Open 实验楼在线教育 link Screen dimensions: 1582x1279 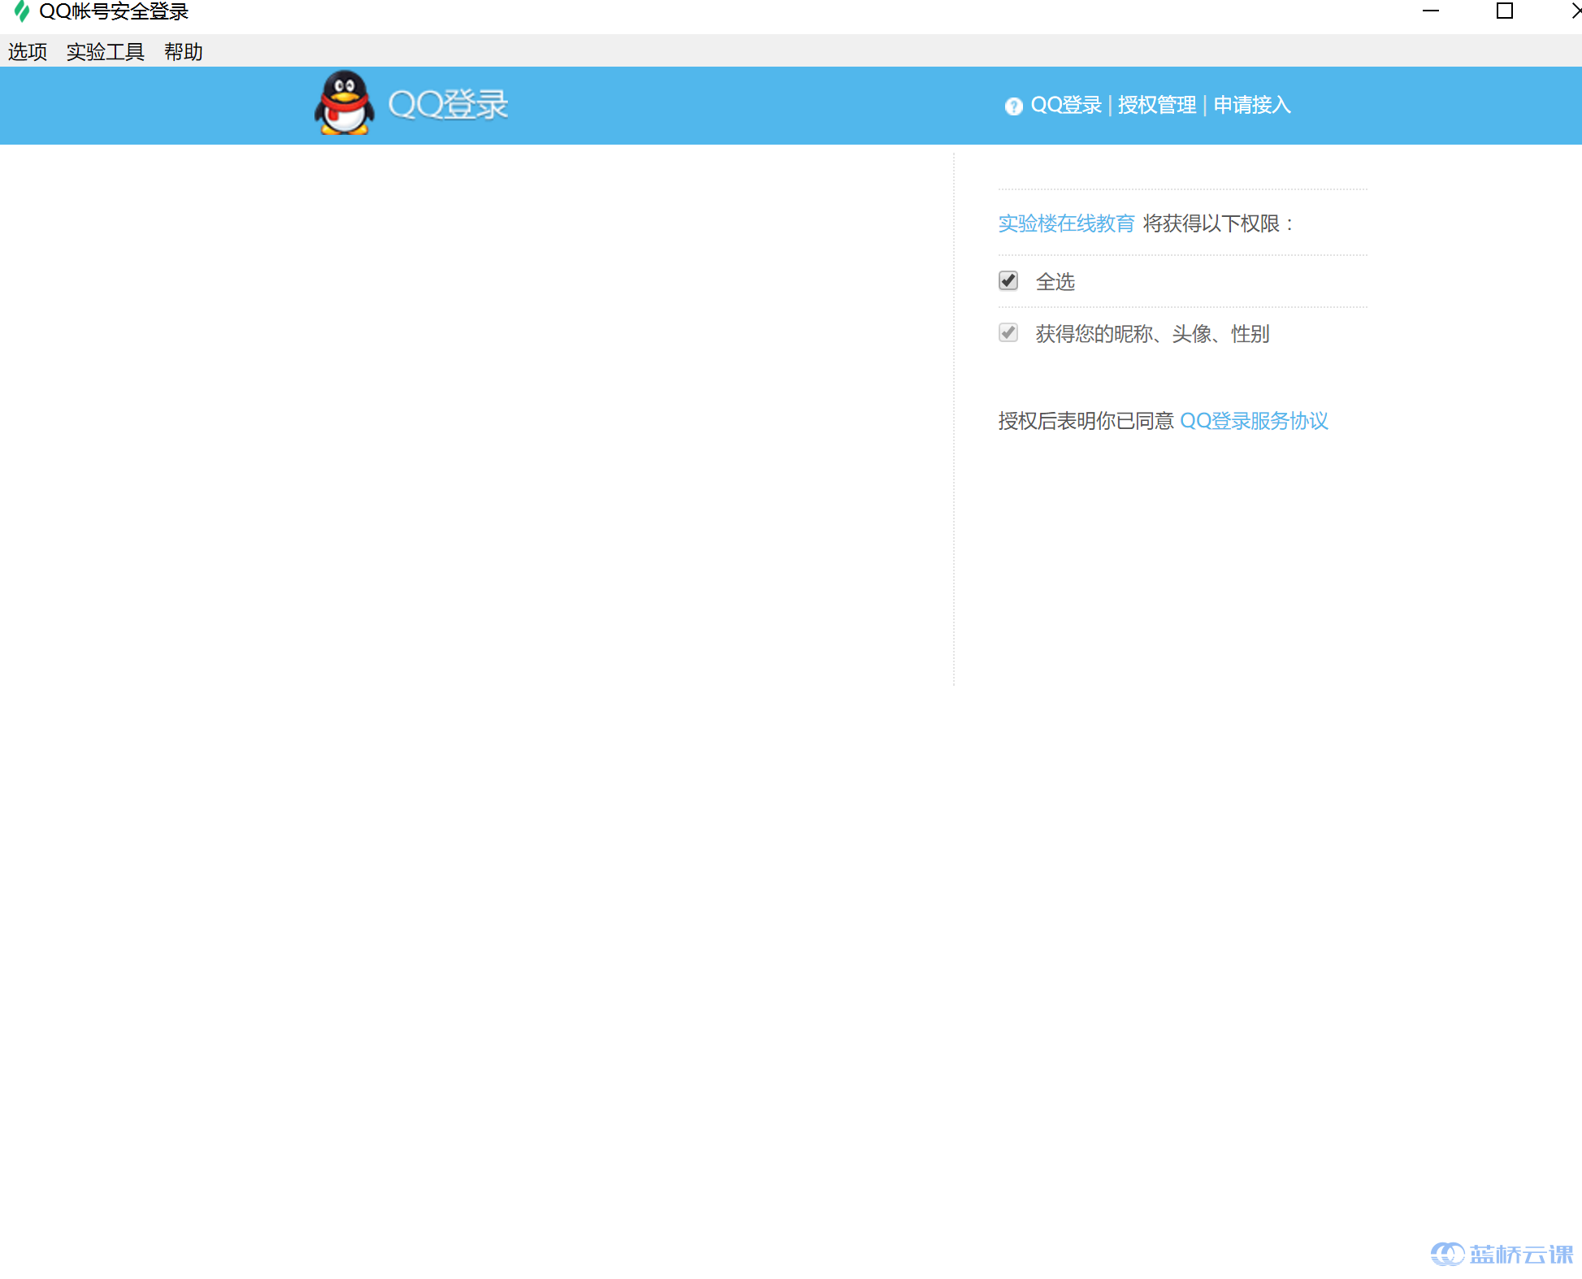(x=1066, y=223)
